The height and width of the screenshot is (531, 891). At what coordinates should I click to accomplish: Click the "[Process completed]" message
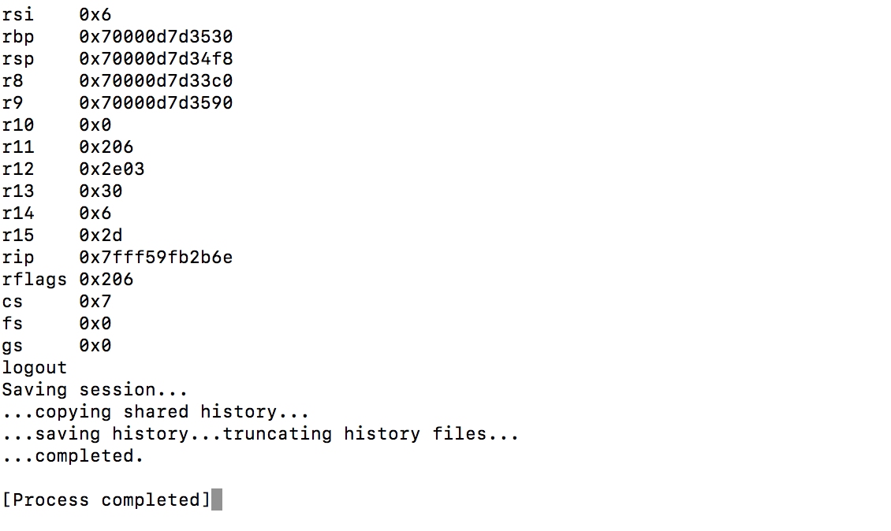click(106, 500)
